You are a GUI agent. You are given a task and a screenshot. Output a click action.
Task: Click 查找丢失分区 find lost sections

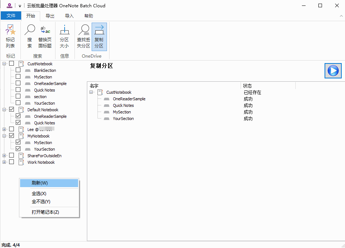point(83,36)
